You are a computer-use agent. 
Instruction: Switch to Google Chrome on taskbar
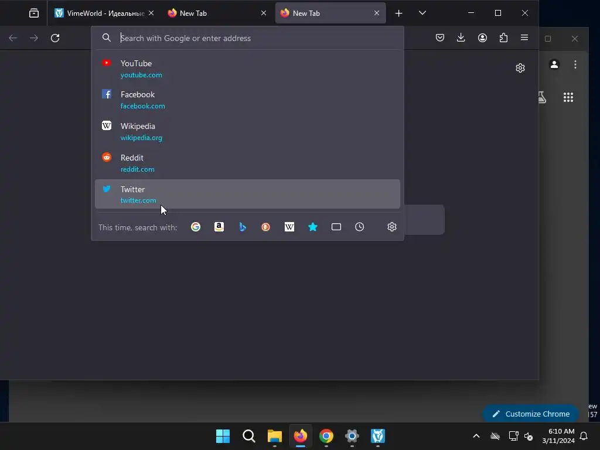[x=326, y=436]
